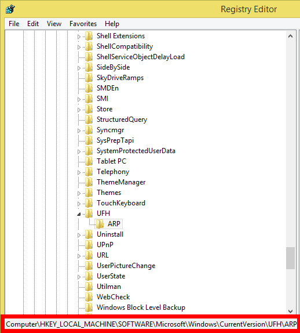Select the UserState key label
300x333 pixels.
(111, 276)
